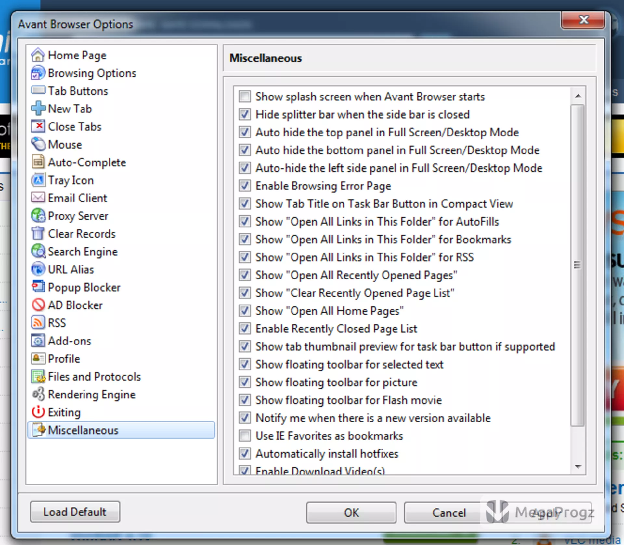Uncheck Enable Recently Closed Page List

[x=244, y=329]
